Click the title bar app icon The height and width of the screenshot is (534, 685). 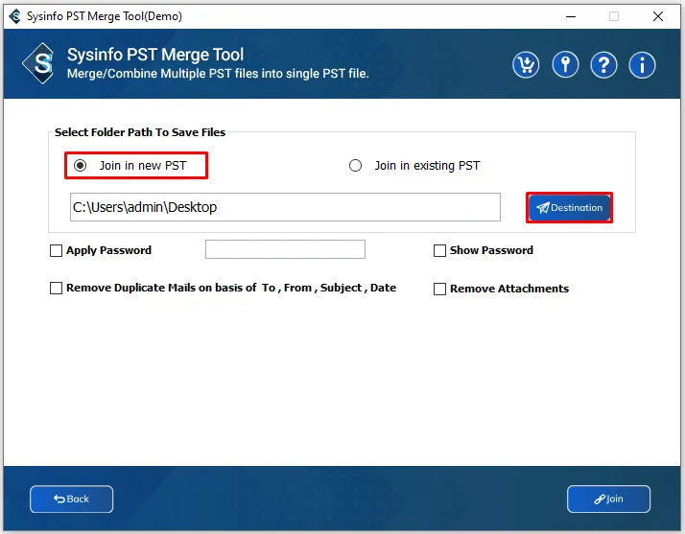[x=12, y=15]
